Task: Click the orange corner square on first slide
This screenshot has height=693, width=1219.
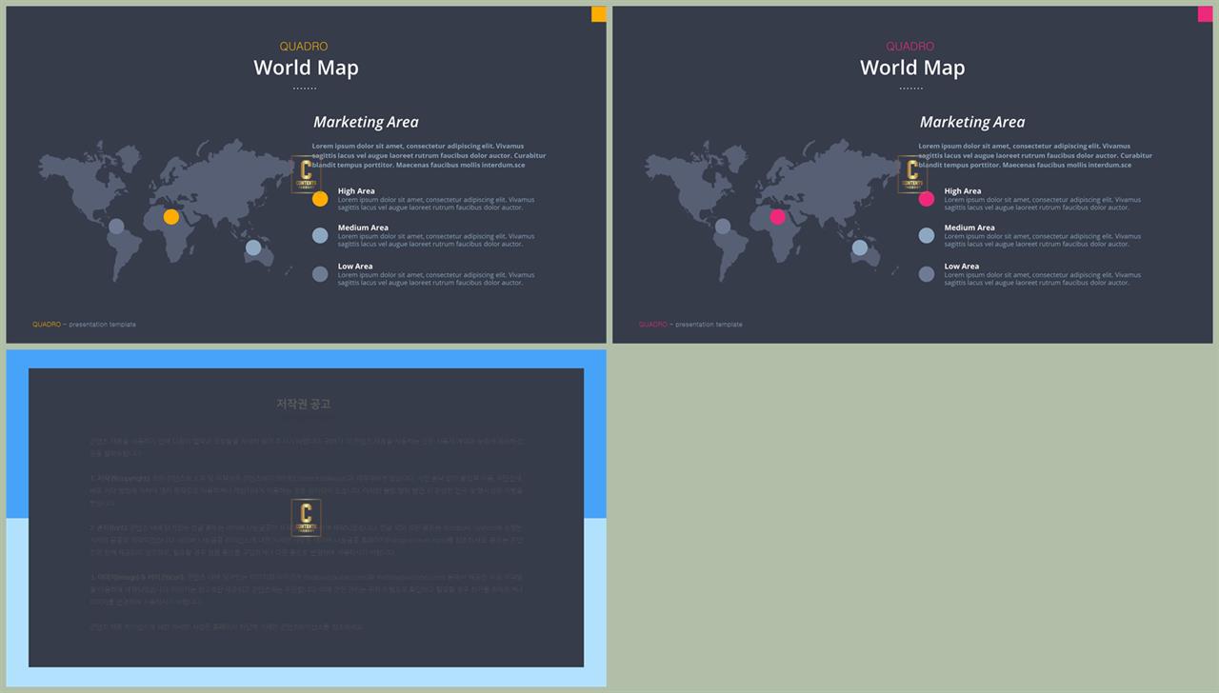Action: [x=599, y=14]
